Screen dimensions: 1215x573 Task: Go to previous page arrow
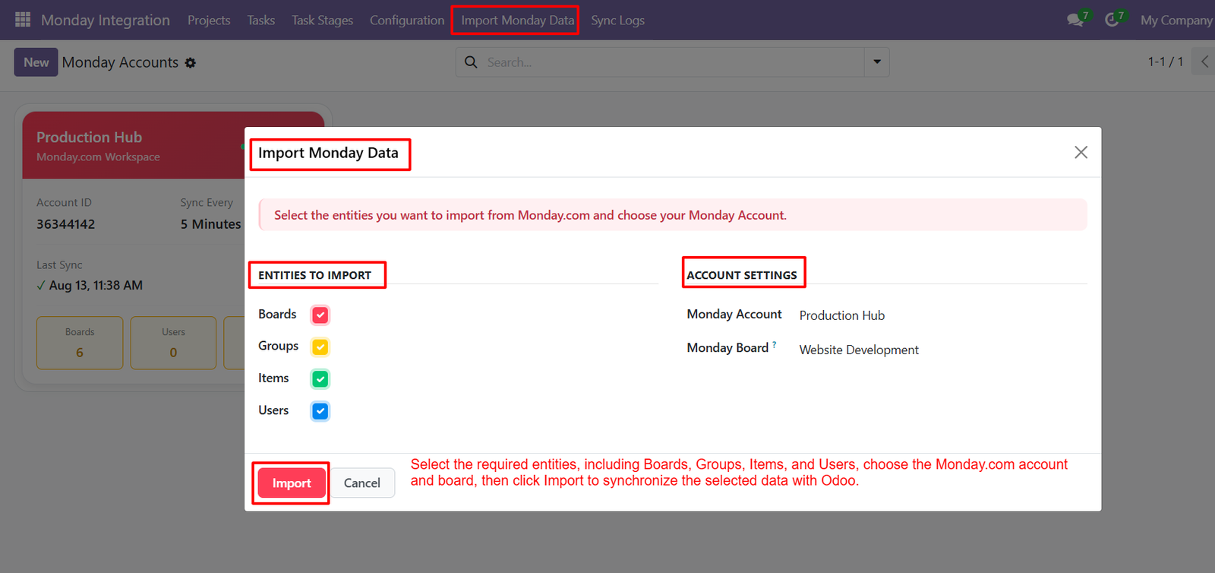coord(1204,62)
